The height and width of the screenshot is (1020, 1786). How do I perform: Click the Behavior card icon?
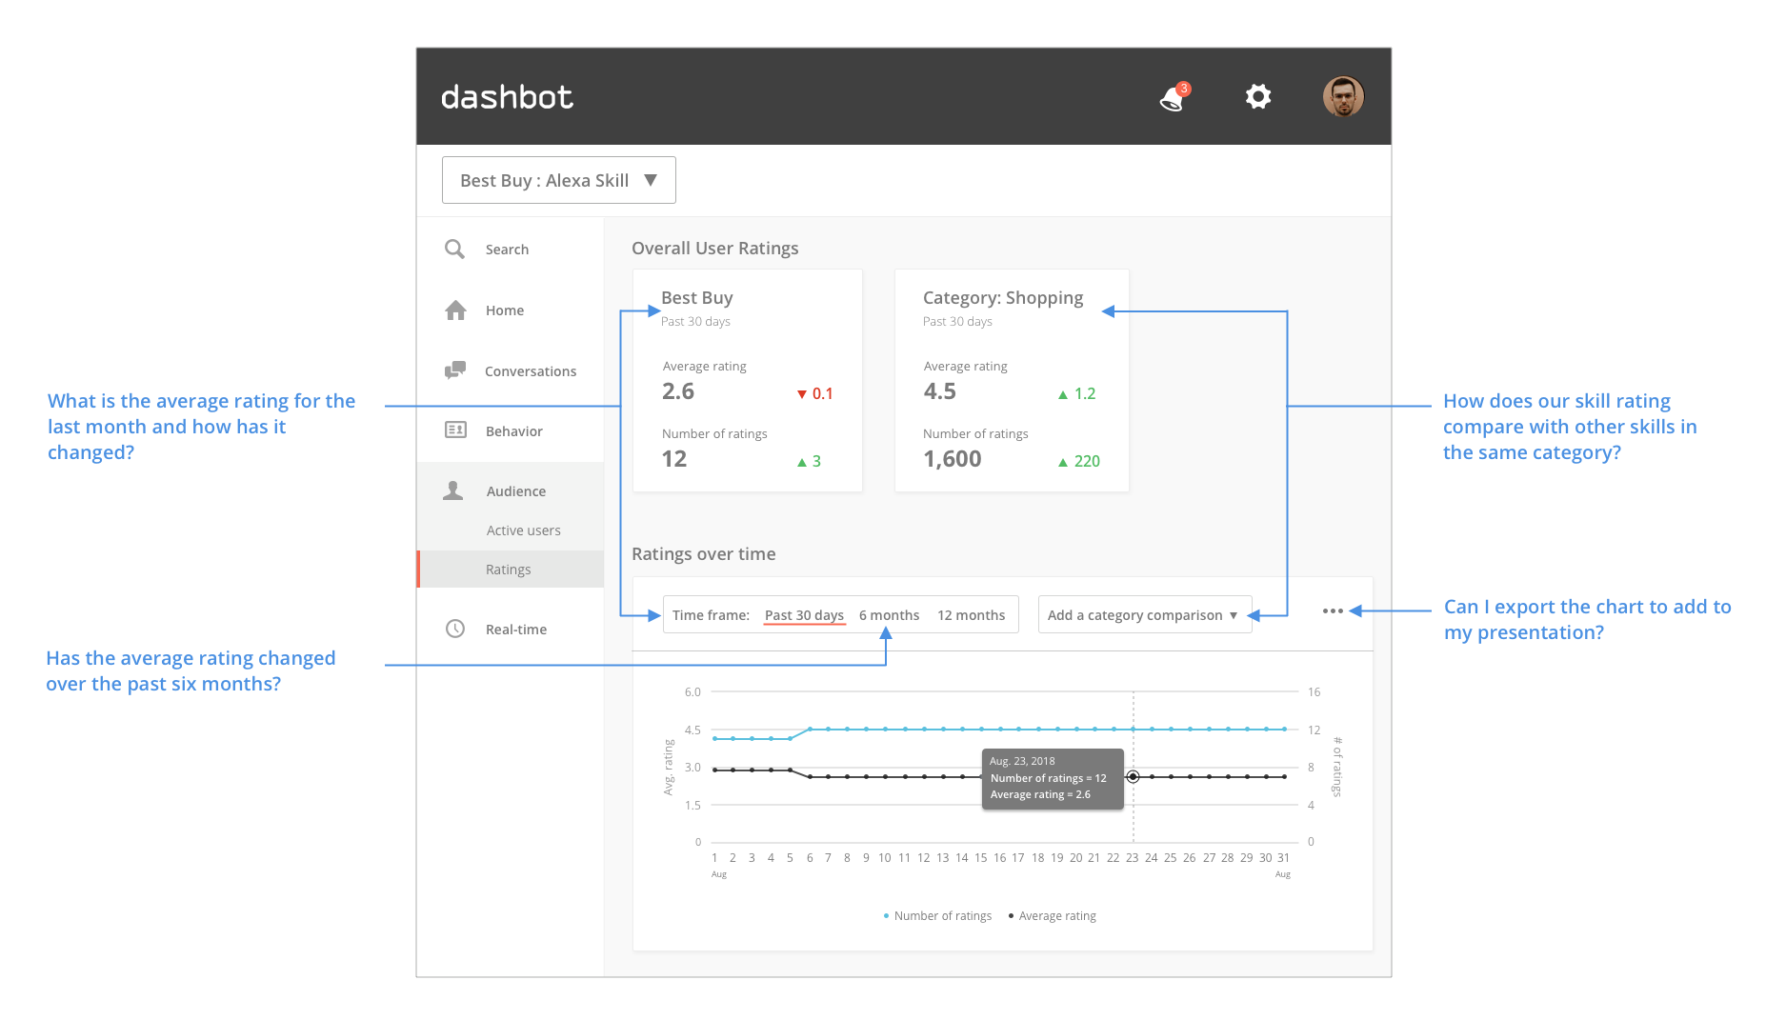pos(455,430)
